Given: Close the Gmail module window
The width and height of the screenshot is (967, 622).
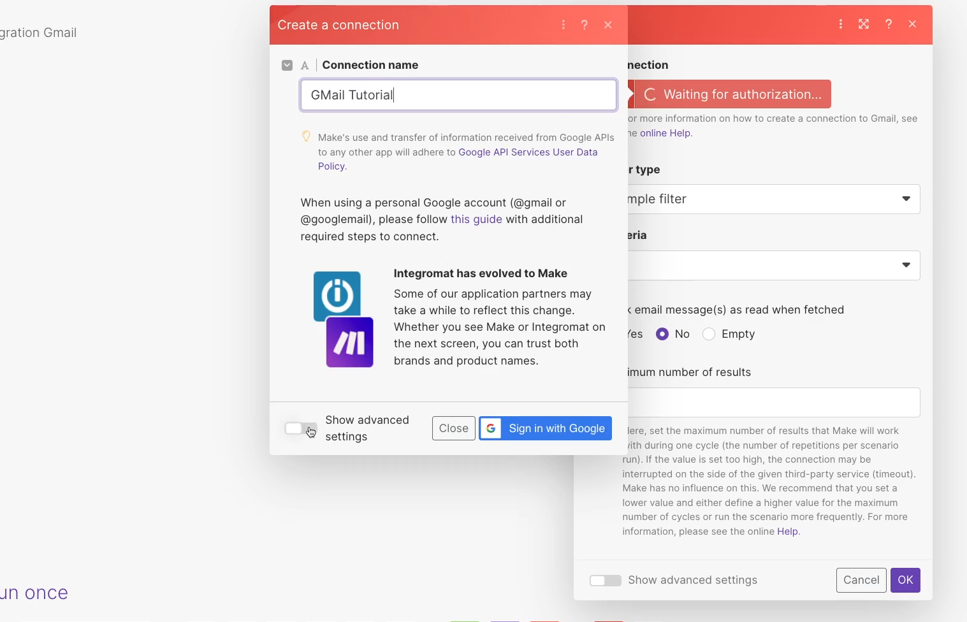Looking at the screenshot, I should click(913, 24).
